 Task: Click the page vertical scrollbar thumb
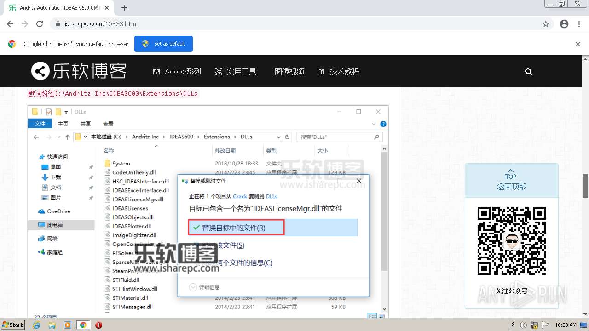585,186
